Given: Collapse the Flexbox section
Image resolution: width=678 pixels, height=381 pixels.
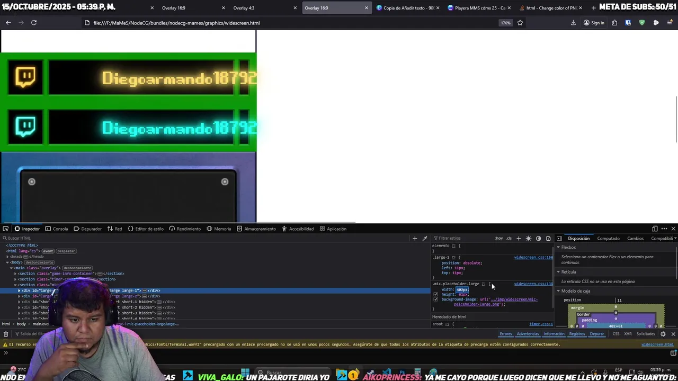Looking at the screenshot, I should click(558, 247).
